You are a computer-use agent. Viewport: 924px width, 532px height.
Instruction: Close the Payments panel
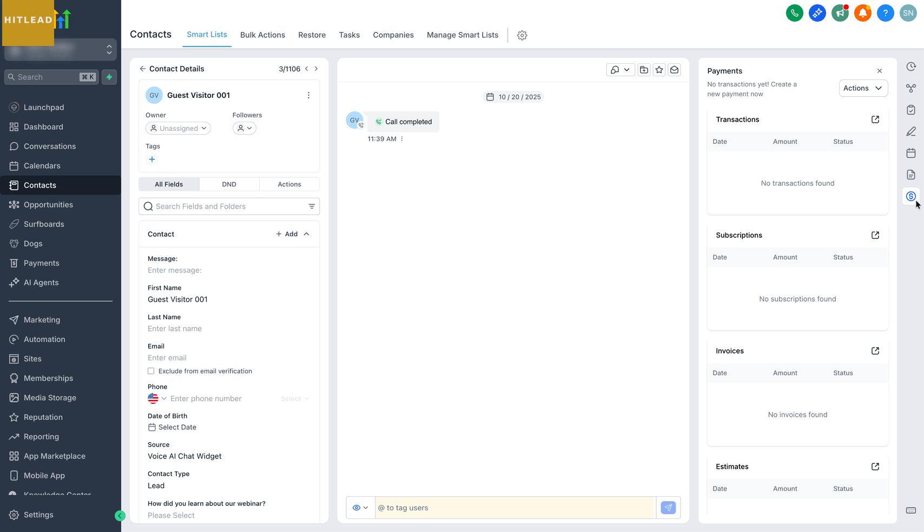pyautogui.click(x=880, y=71)
